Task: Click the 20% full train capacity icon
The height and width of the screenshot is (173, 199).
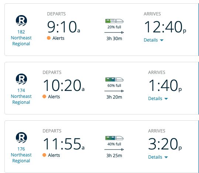Action: [x=114, y=21]
